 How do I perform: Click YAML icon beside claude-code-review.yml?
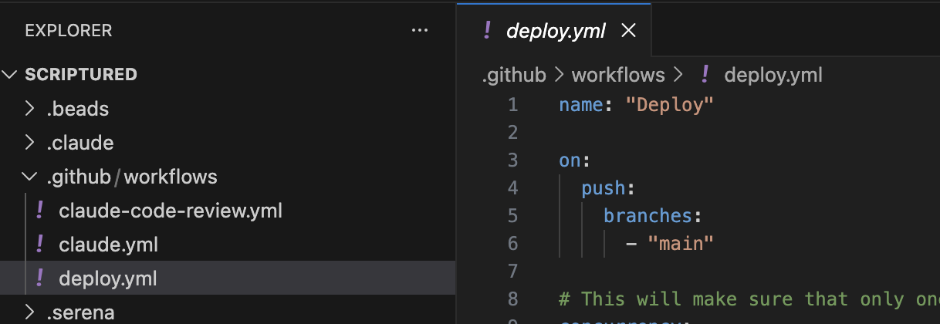[x=40, y=210]
